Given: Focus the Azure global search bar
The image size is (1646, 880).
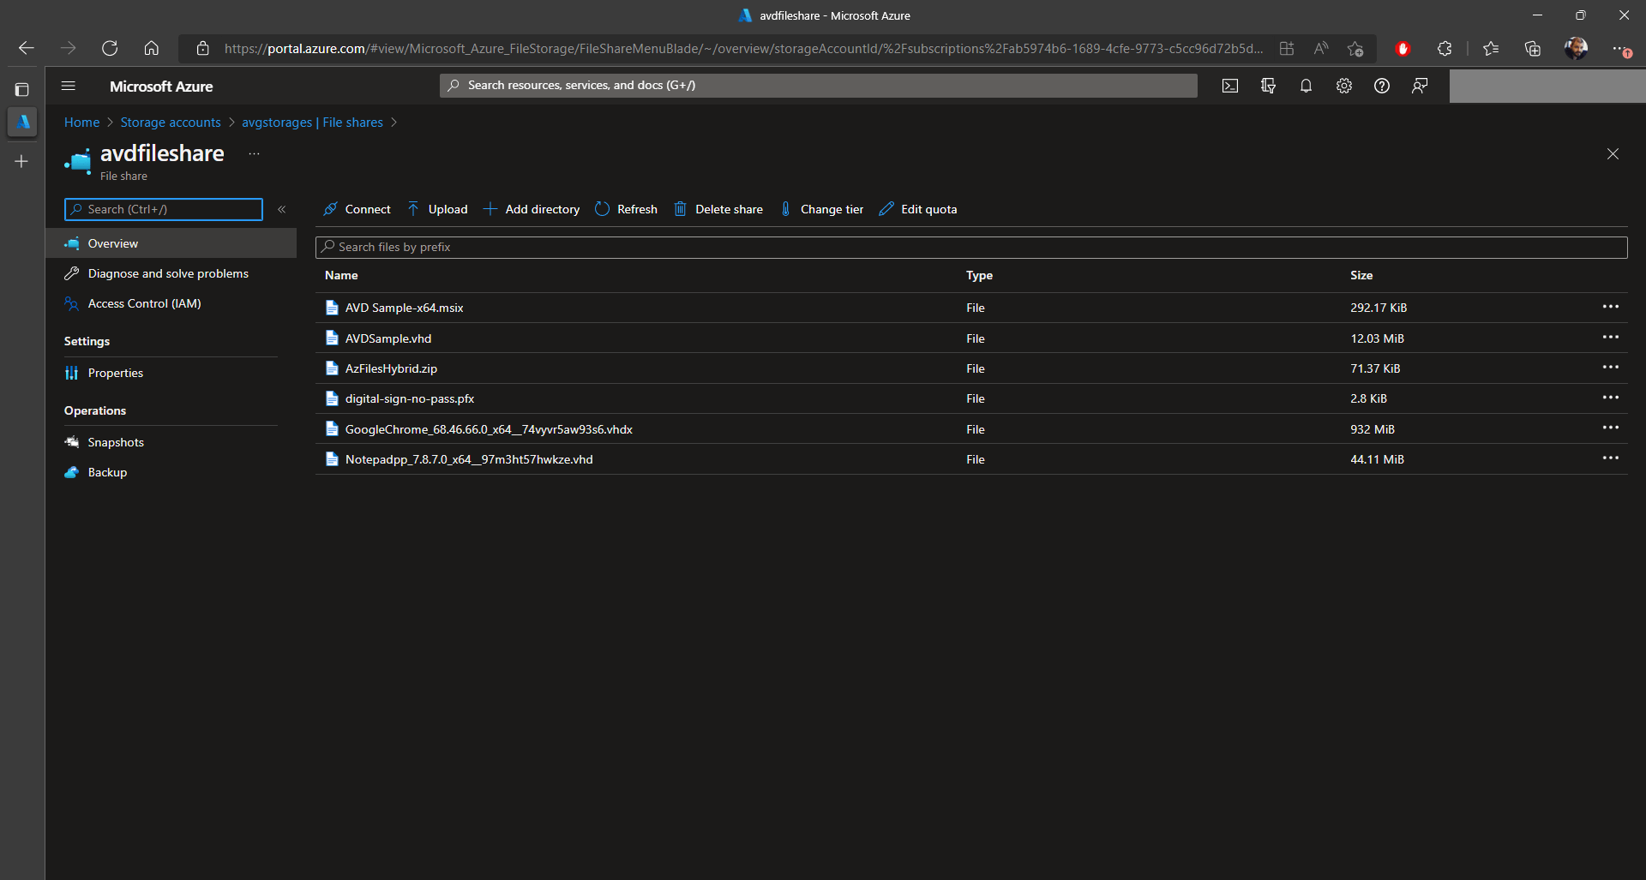Looking at the screenshot, I should coord(819,86).
